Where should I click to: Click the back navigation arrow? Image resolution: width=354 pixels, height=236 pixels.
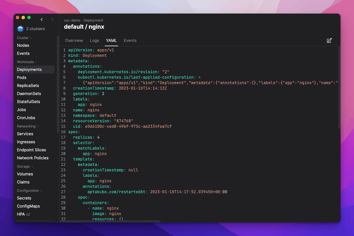click(x=42, y=19)
